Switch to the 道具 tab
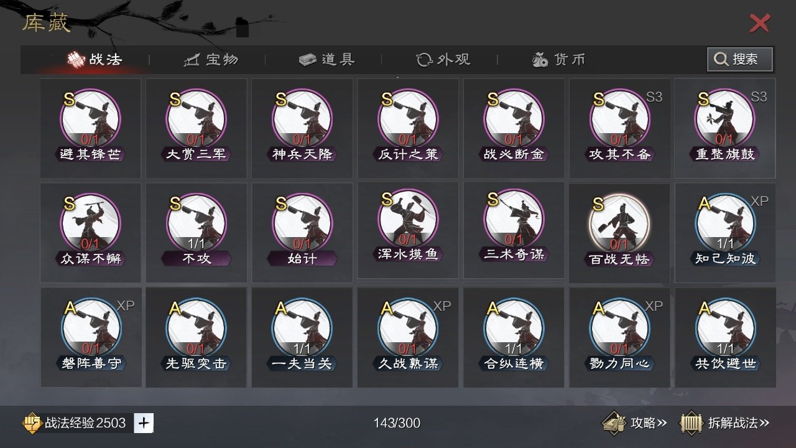The image size is (796, 448). pos(327,60)
